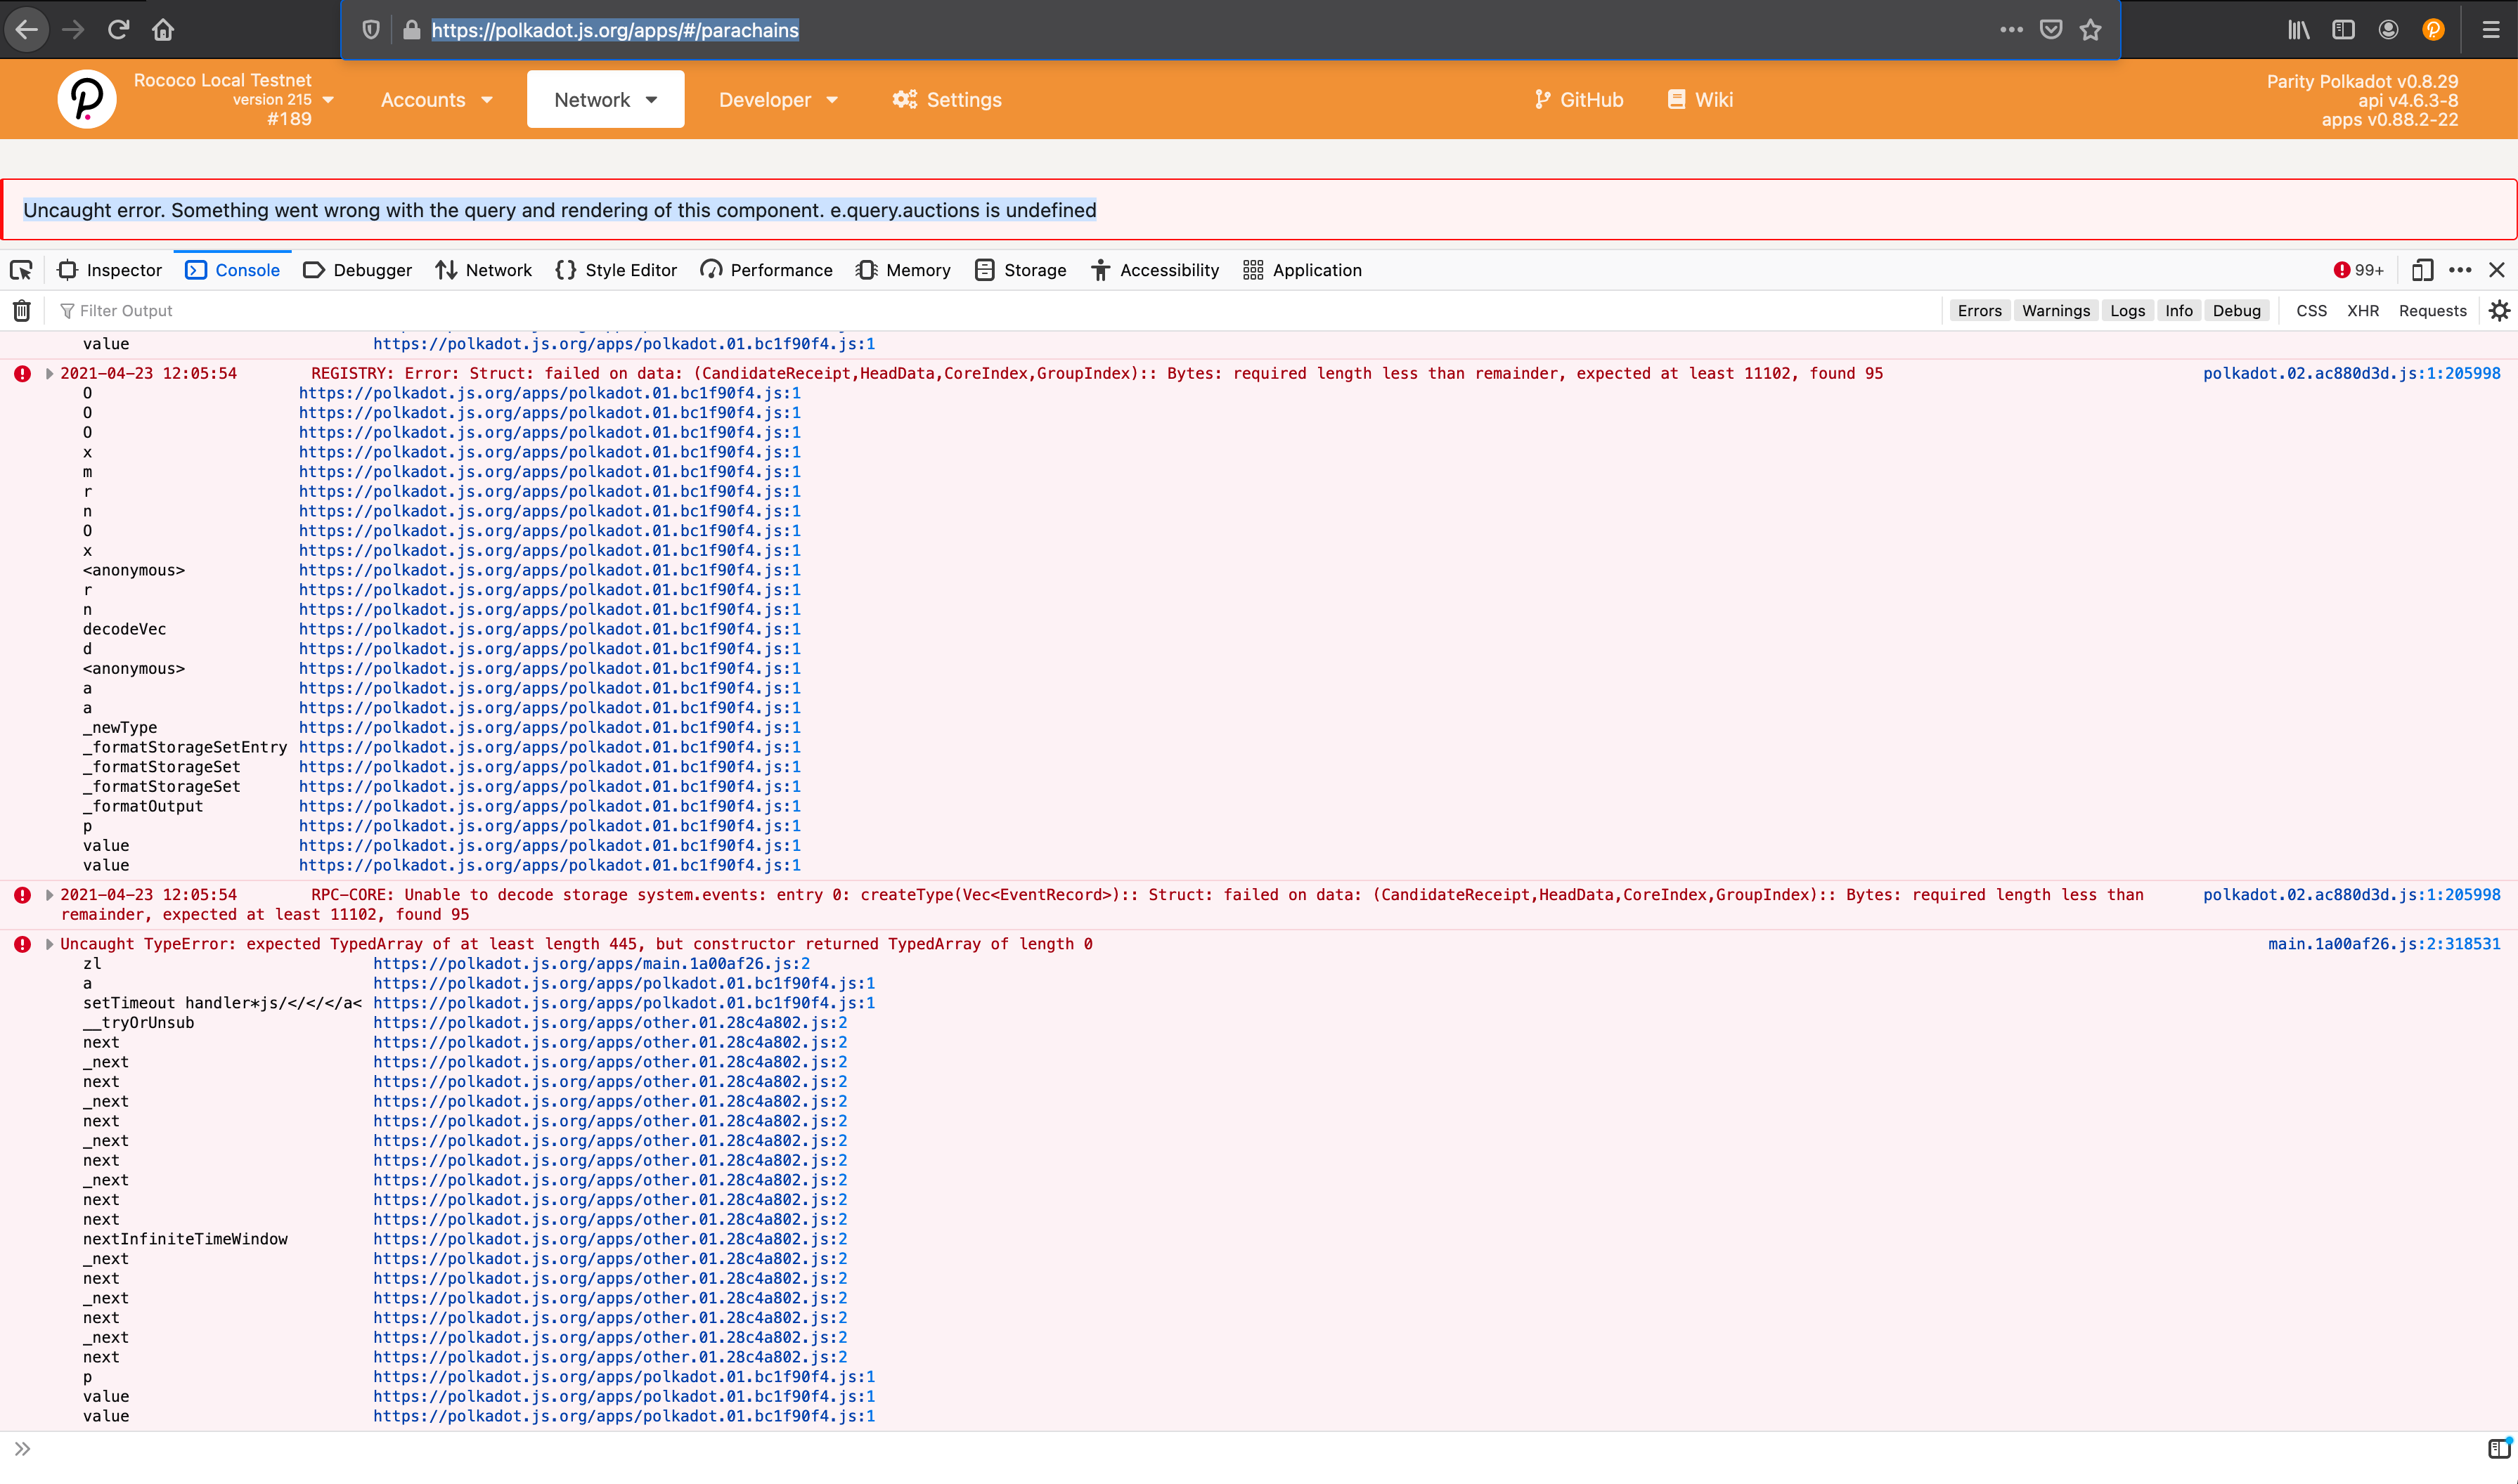Open the GitHub link
2518x1484 pixels.
click(1579, 99)
